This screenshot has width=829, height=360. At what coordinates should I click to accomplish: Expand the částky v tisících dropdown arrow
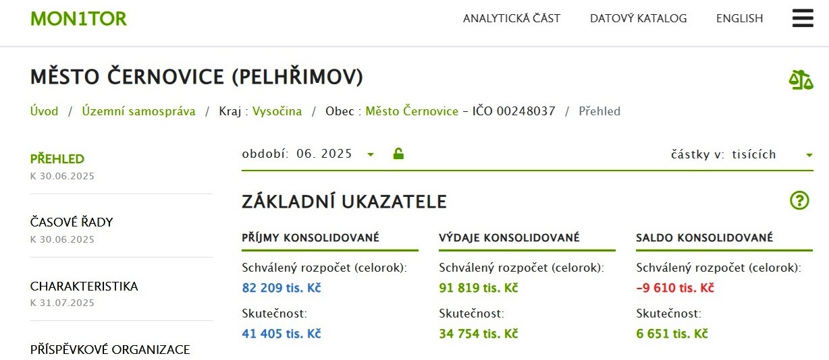point(809,155)
